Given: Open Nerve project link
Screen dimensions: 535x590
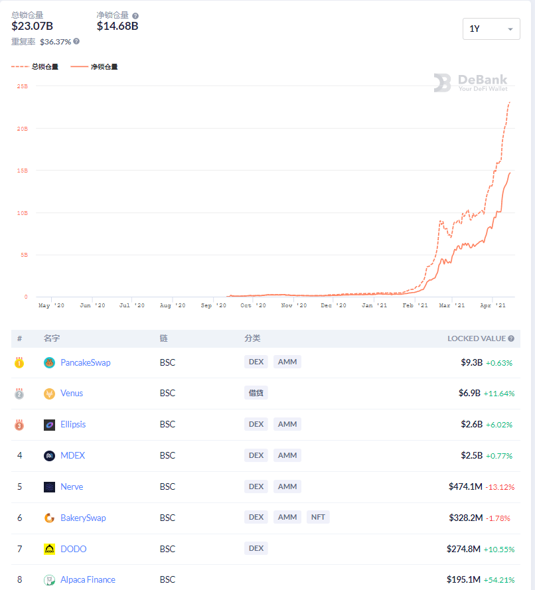Looking at the screenshot, I should point(72,487).
